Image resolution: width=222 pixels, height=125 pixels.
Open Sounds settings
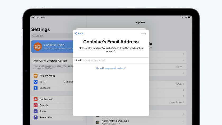click(52, 105)
